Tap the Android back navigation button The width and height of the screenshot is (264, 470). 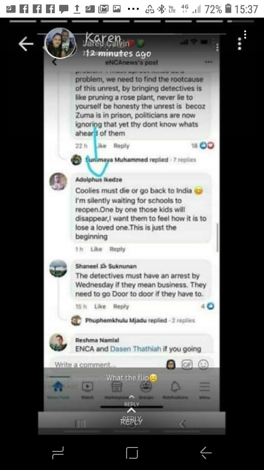click(206, 452)
